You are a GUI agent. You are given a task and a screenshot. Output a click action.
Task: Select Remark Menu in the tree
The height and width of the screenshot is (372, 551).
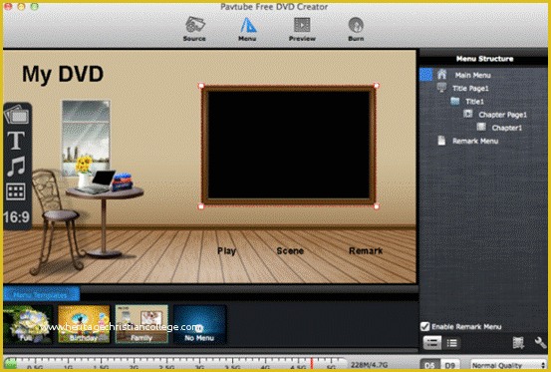(475, 141)
